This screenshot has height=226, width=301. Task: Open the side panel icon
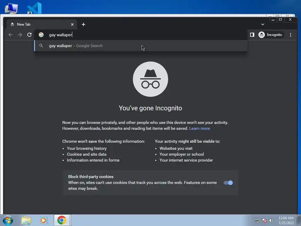[x=252, y=35]
